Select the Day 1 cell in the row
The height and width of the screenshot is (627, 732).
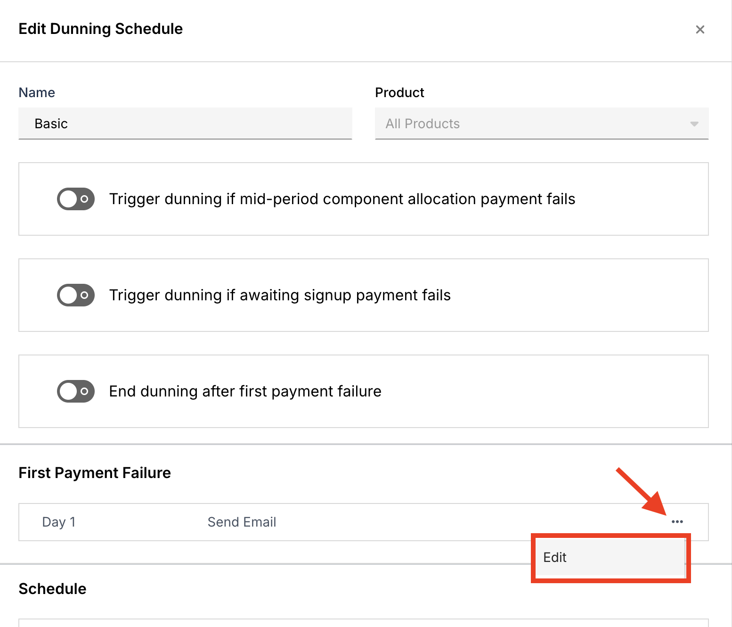click(x=59, y=522)
